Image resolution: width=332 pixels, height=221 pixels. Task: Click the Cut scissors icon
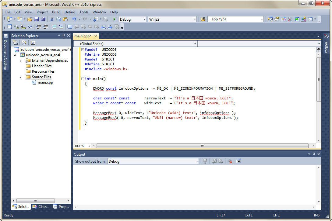pyautogui.click(x=52, y=19)
